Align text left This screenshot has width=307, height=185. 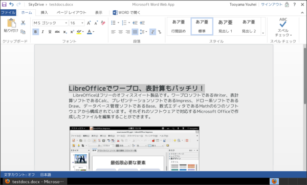114,32
